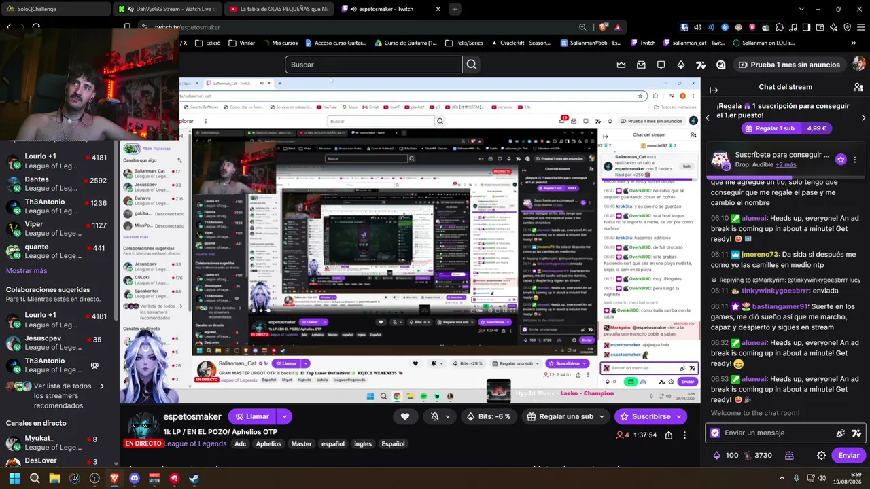Click the Twitch Buscar search field
Viewport: 870px width, 489px height.
[373, 65]
